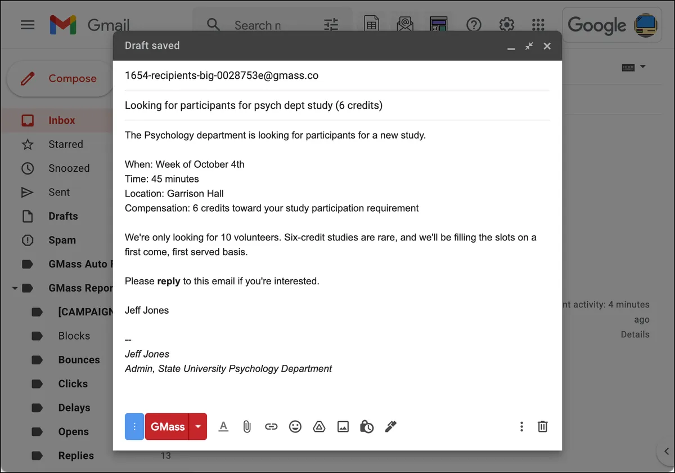The height and width of the screenshot is (473, 675).
Task: Click the Gmail logo
Action: pos(90,25)
